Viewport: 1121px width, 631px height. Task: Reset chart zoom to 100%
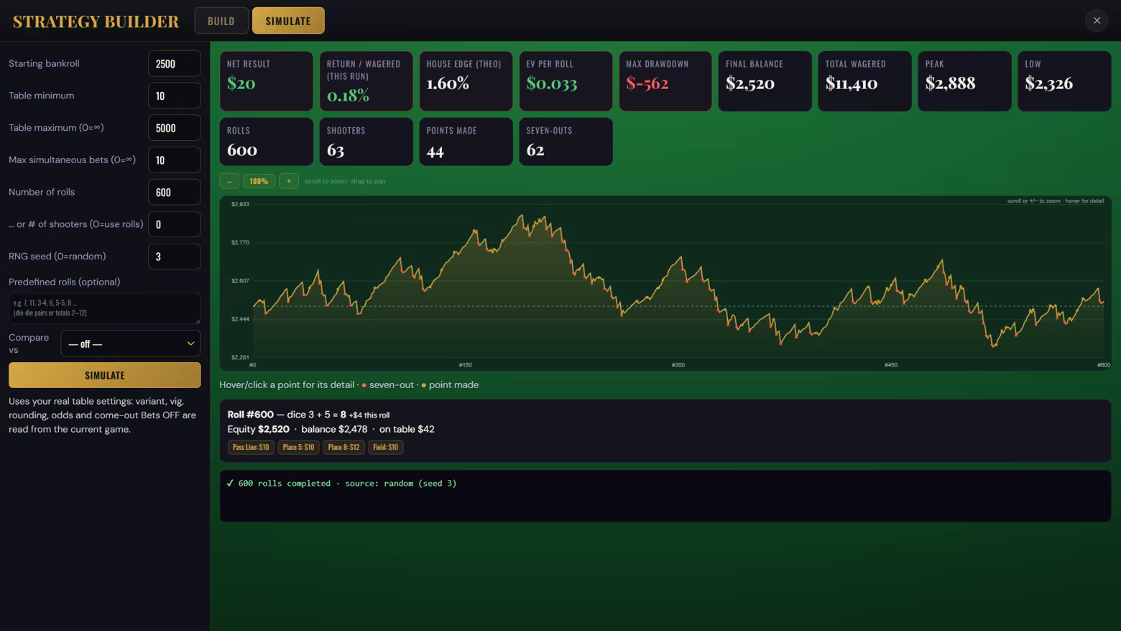[x=259, y=181]
